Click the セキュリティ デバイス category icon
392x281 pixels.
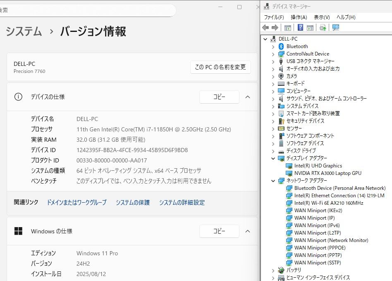click(281, 121)
